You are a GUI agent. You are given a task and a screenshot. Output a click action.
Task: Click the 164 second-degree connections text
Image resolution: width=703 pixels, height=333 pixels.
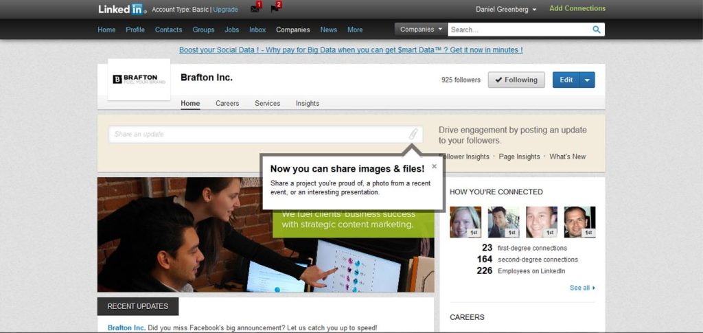(x=527, y=260)
